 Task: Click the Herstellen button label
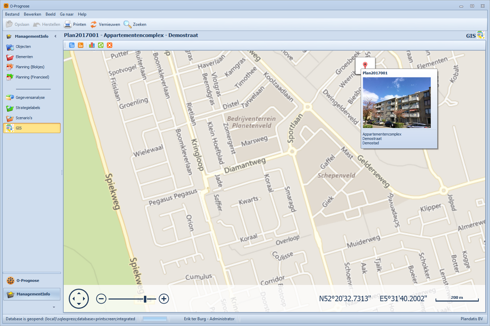click(x=51, y=24)
